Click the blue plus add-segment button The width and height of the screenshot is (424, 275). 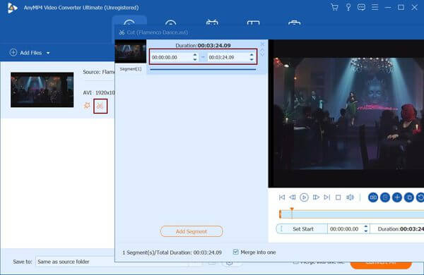coord(397,197)
